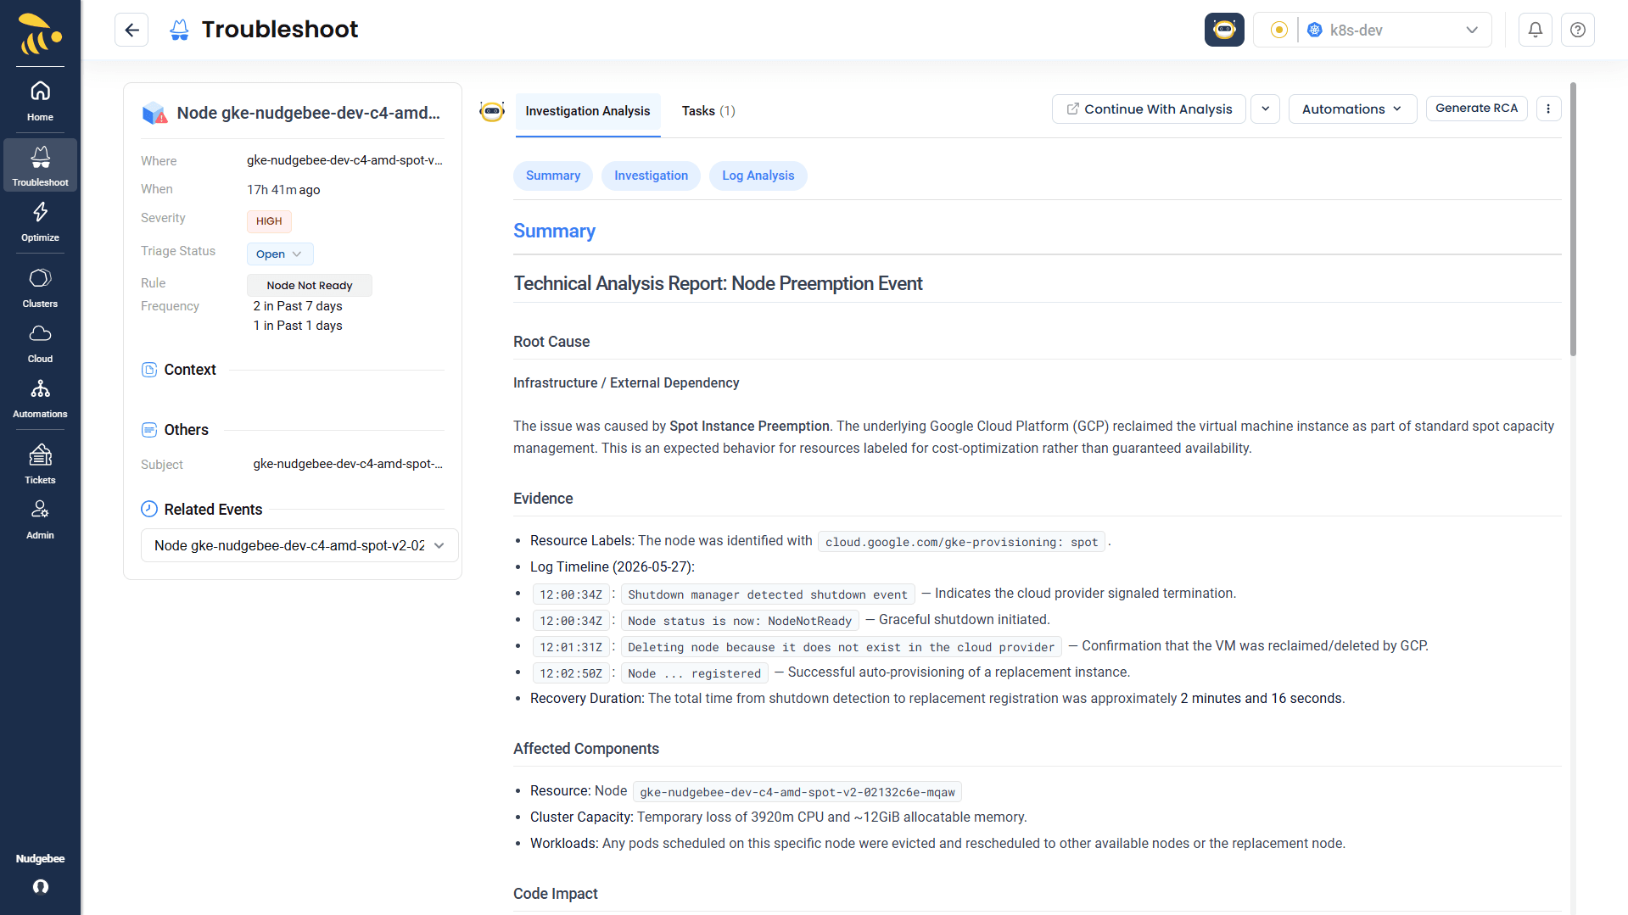Image resolution: width=1628 pixels, height=915 pixels.
Task: Click the 12:01:31Z timestamp
Action: tap(571, 647)
